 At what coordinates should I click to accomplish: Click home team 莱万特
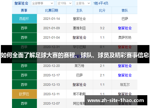(79, 66)
